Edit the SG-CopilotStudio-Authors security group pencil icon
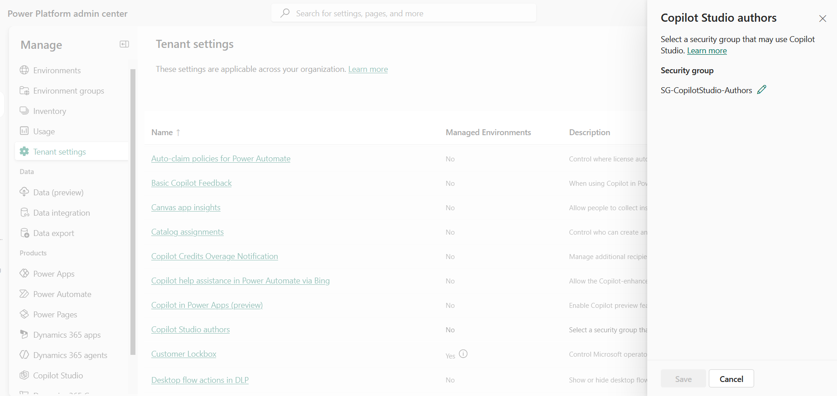 [762, 90]
